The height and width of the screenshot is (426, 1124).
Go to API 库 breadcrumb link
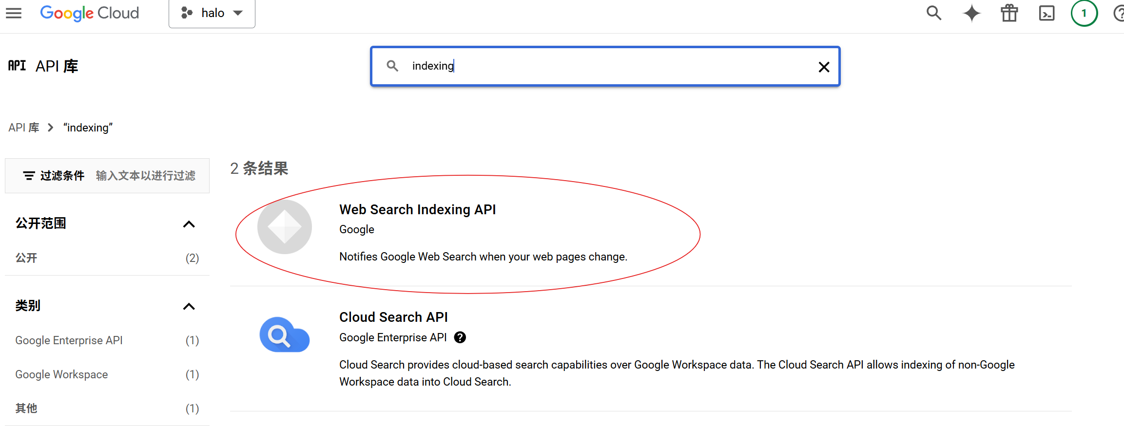point(24,128)
